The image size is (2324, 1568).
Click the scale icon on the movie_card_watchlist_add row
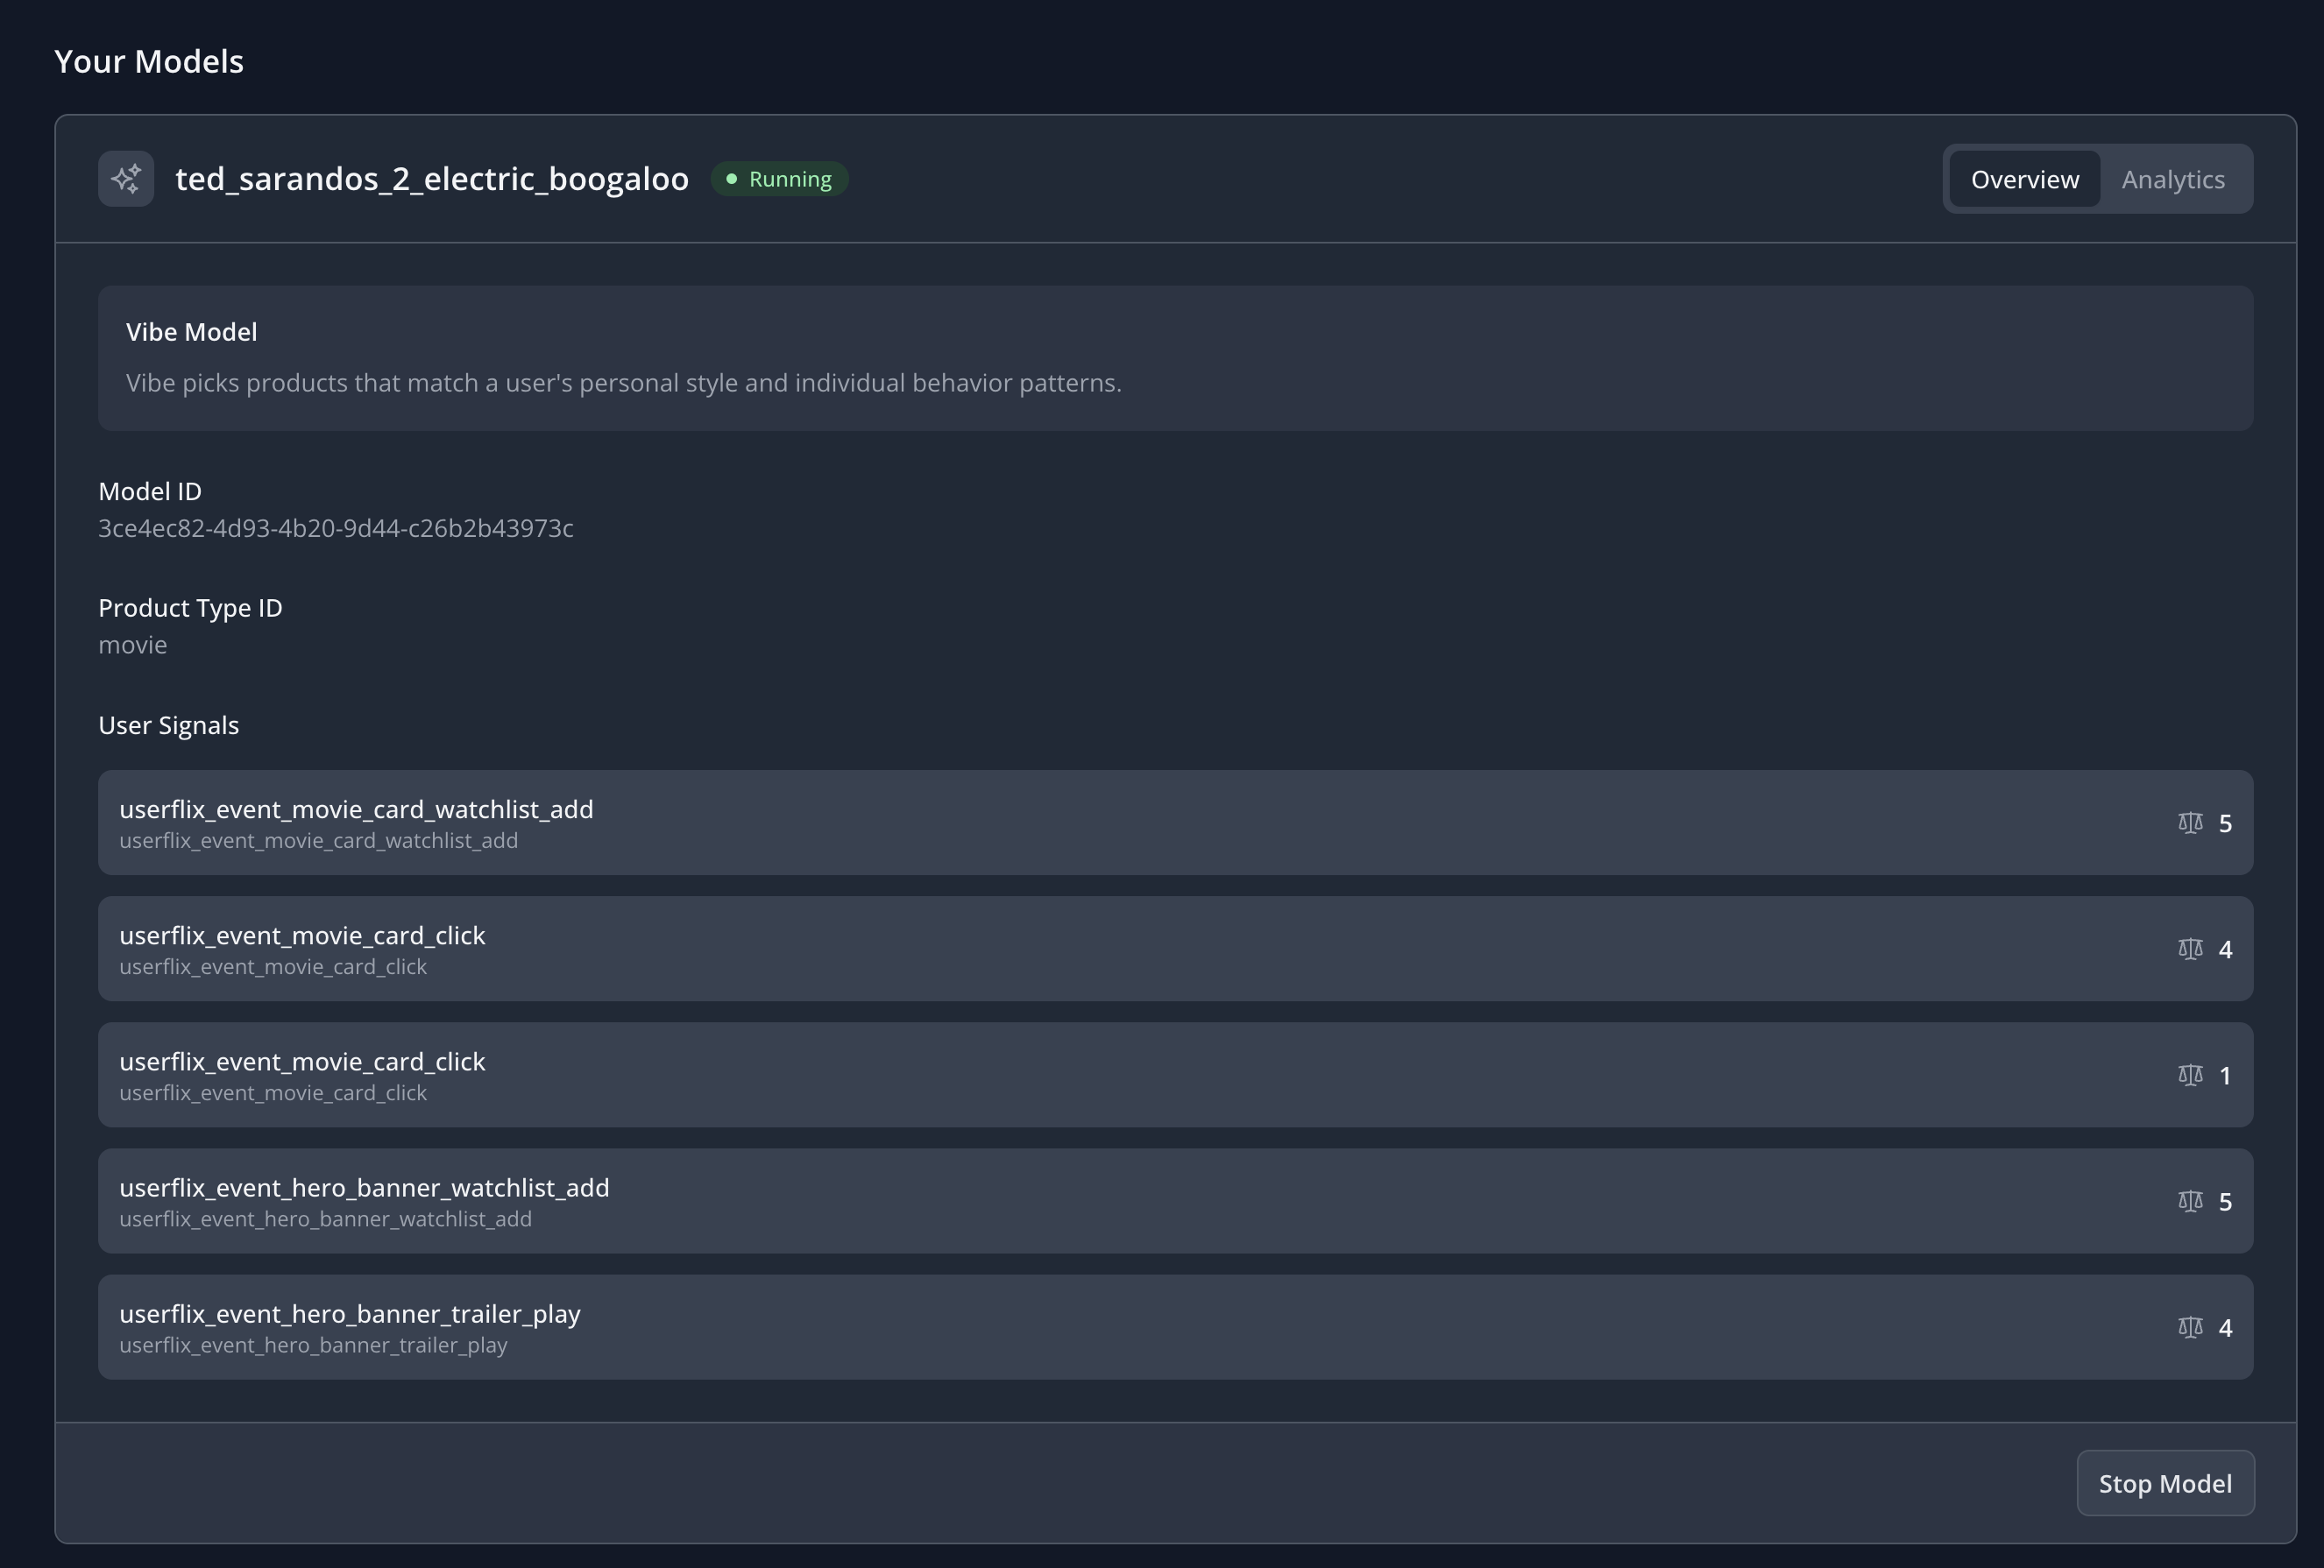coord(2190,823)
